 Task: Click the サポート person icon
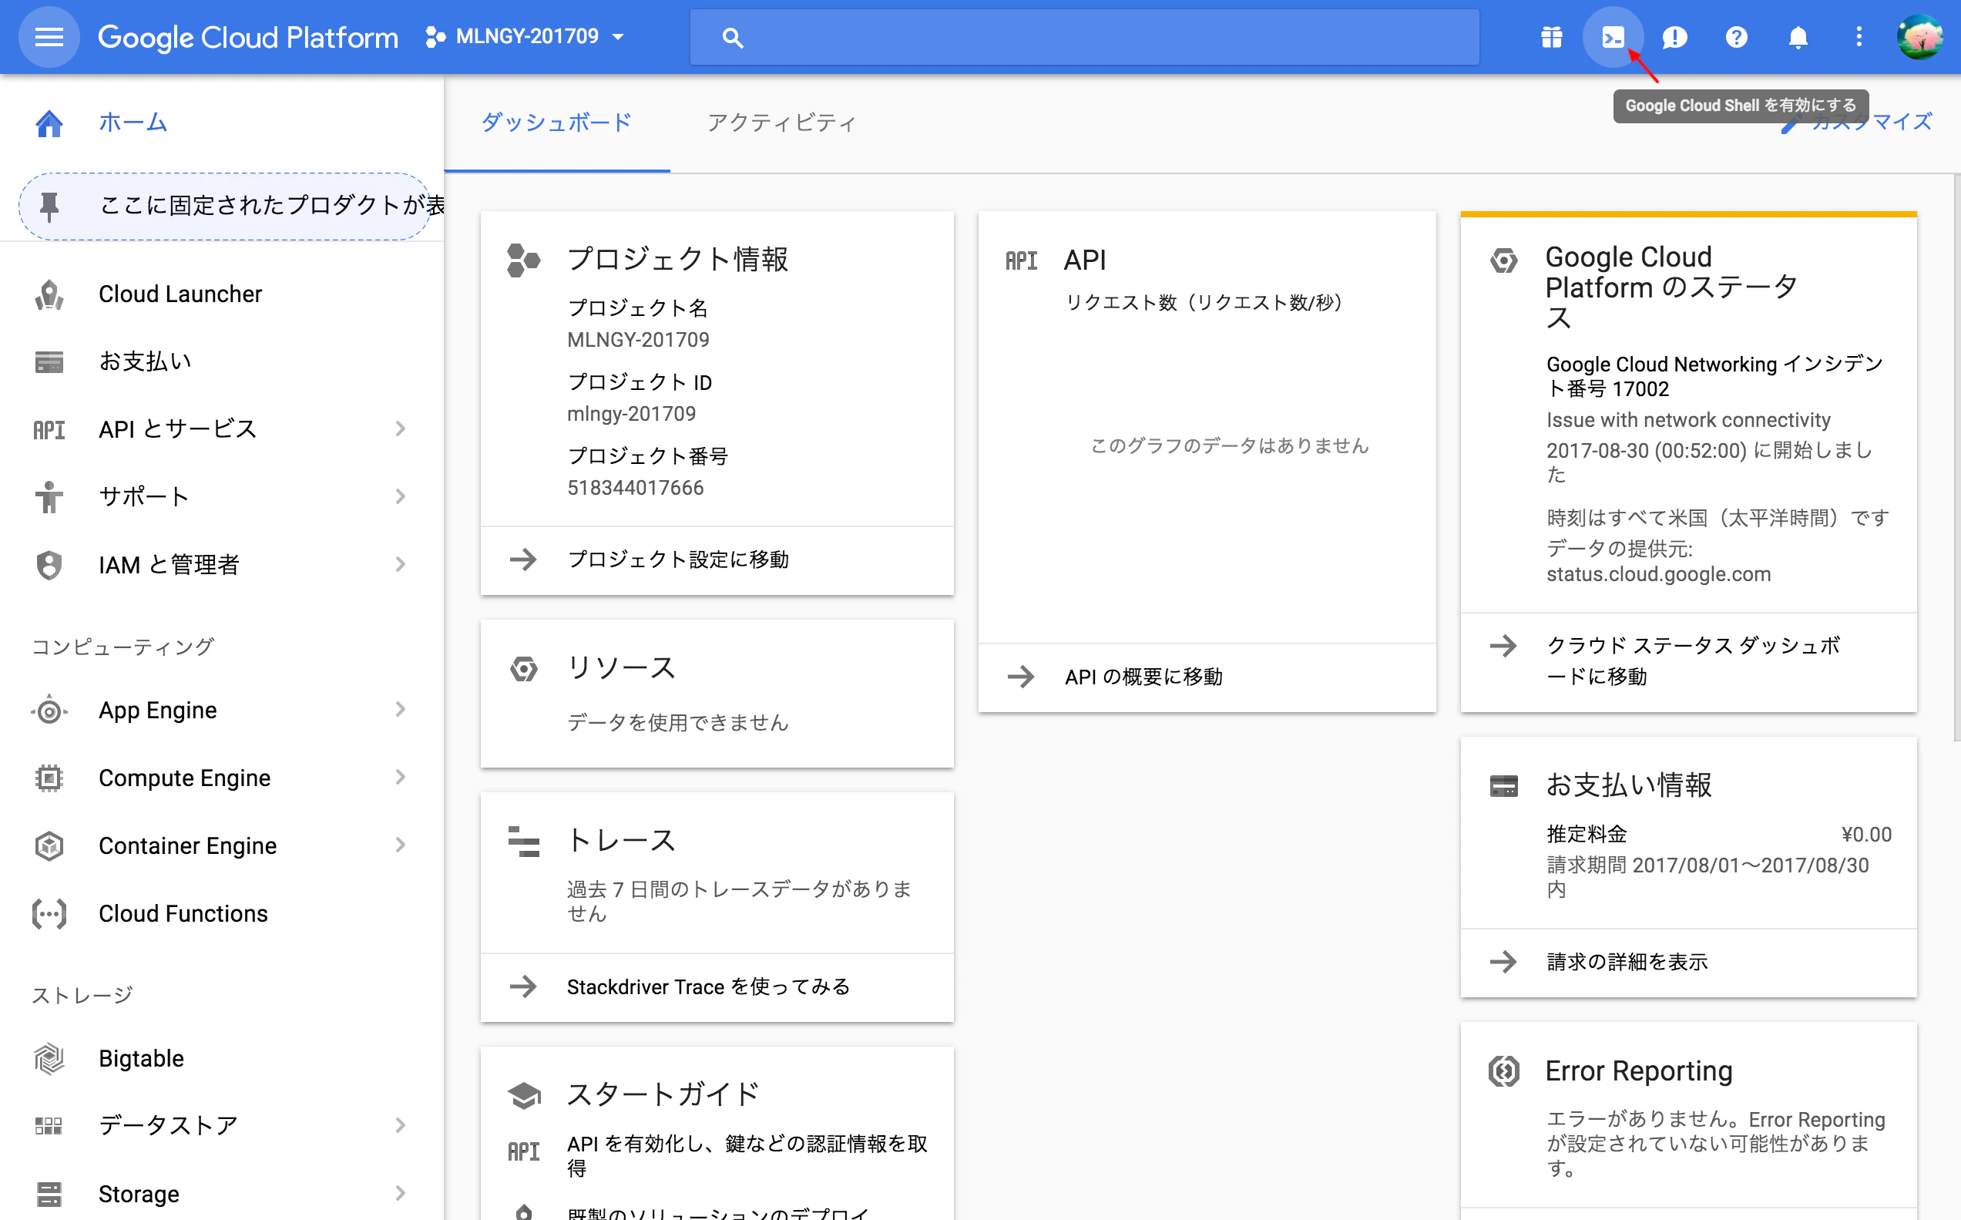point(49,497)
